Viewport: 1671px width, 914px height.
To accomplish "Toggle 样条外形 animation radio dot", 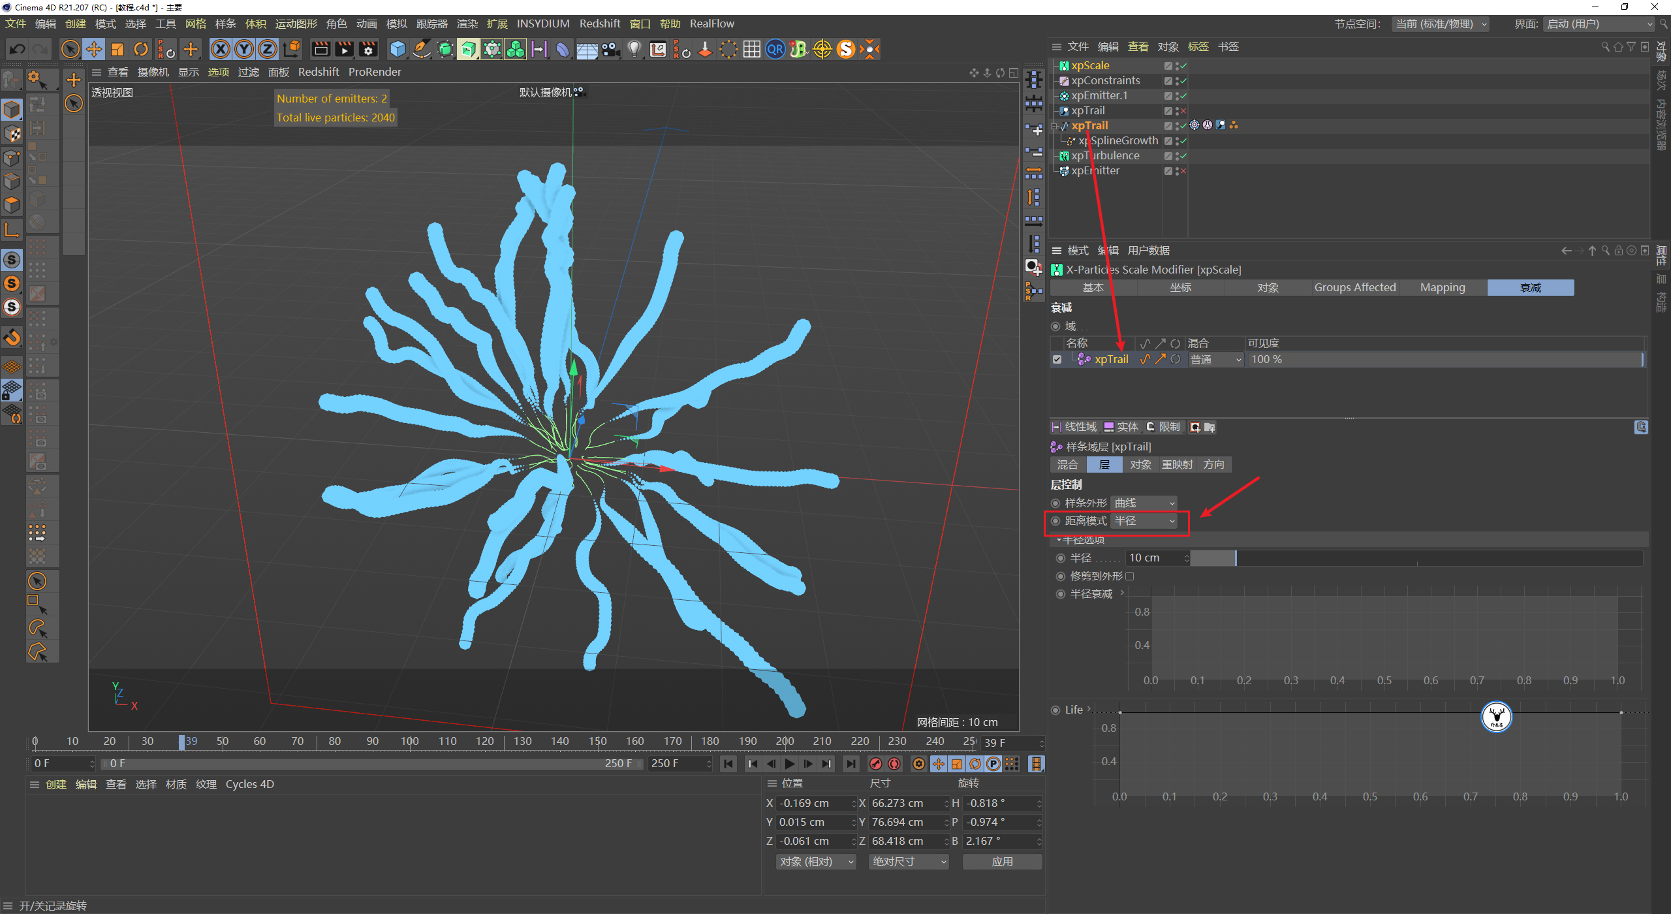I will pos(1055,503).
